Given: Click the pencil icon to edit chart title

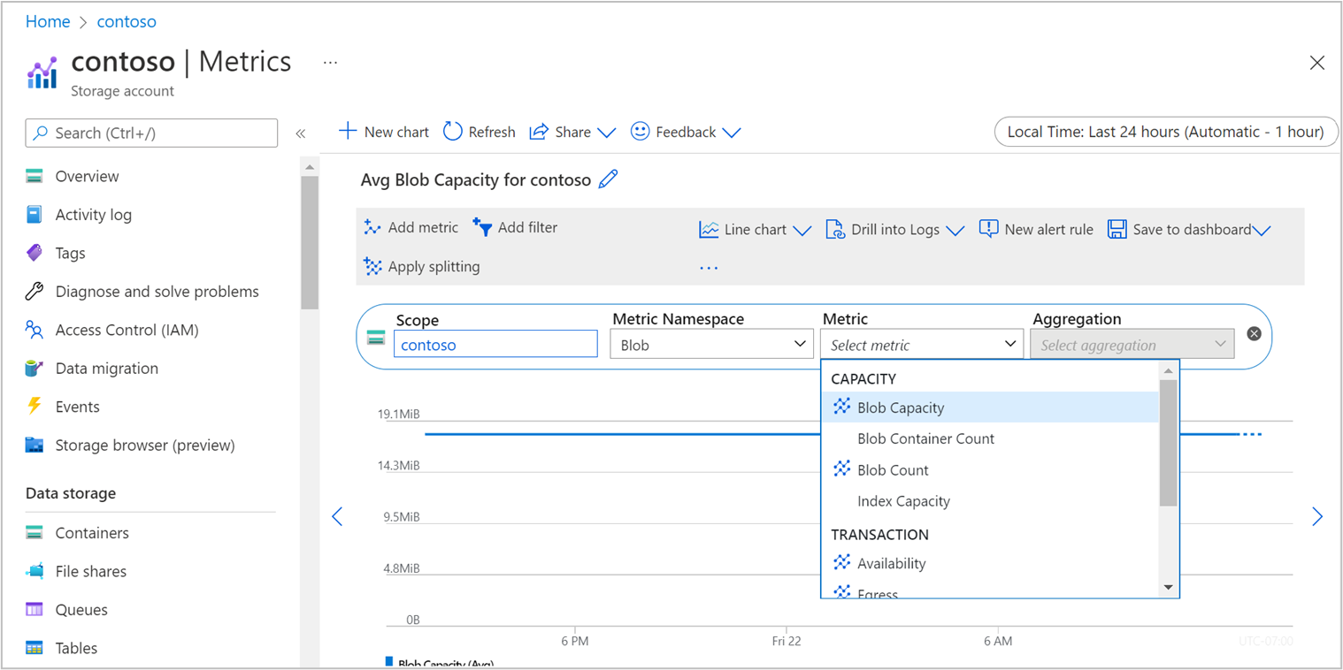Looking at the screenshot, I should (608, 179).
